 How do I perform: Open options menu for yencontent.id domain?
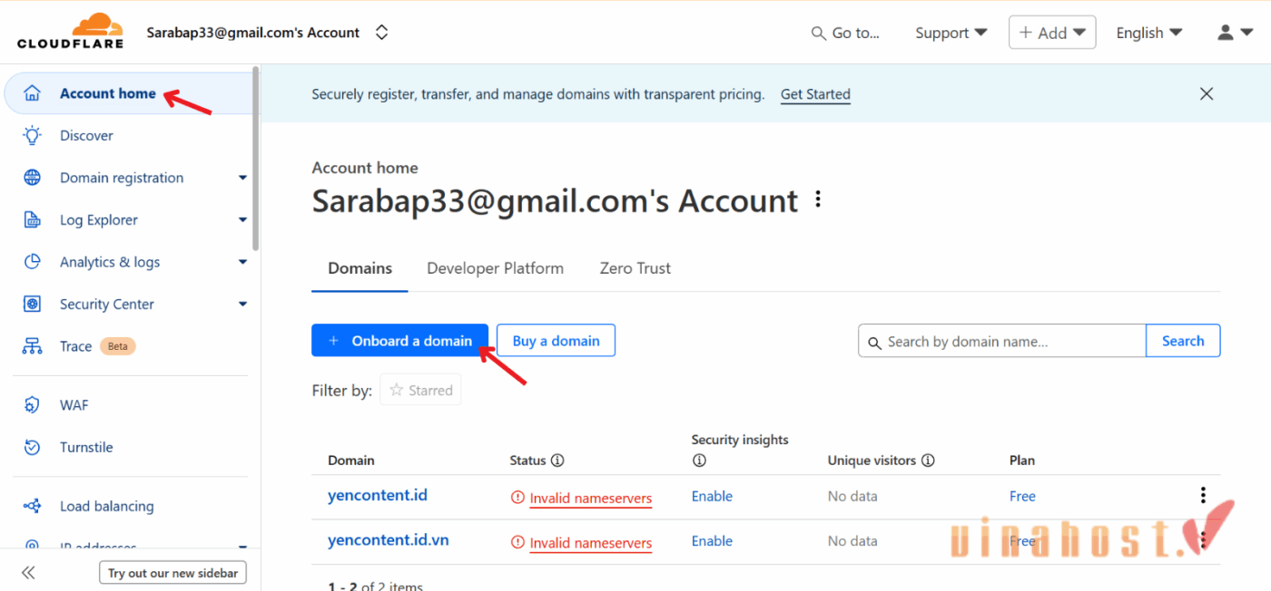coord(1203,495)
